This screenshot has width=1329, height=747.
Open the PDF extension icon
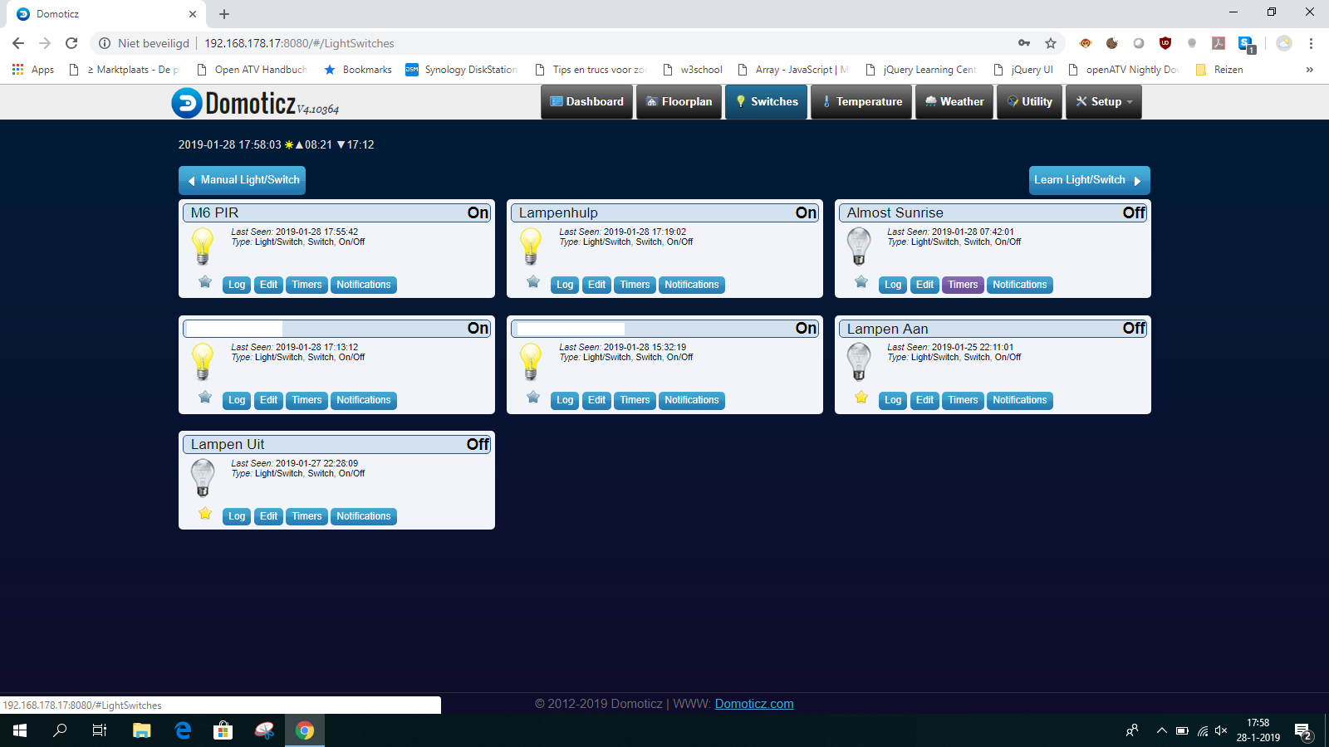click(x=1219, y=43)
